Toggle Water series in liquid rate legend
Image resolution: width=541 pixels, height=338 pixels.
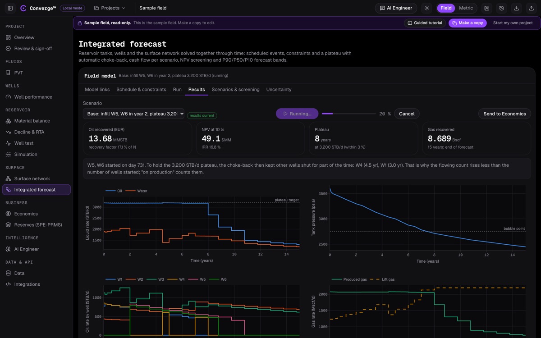click(x=137, y=191)
